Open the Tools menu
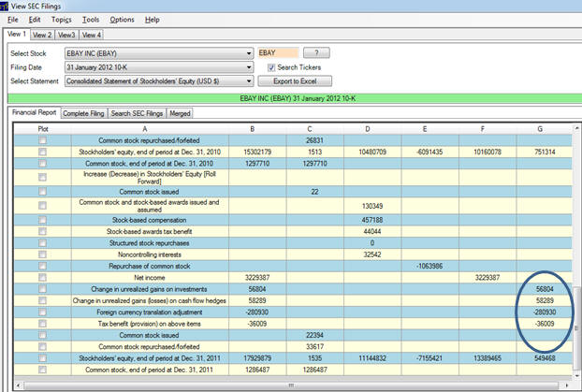This screenshot has height=392, width=582. [x=91, y=20]
